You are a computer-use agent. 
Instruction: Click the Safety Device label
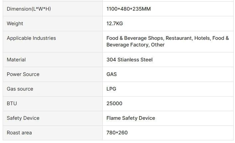click(23, 118)
